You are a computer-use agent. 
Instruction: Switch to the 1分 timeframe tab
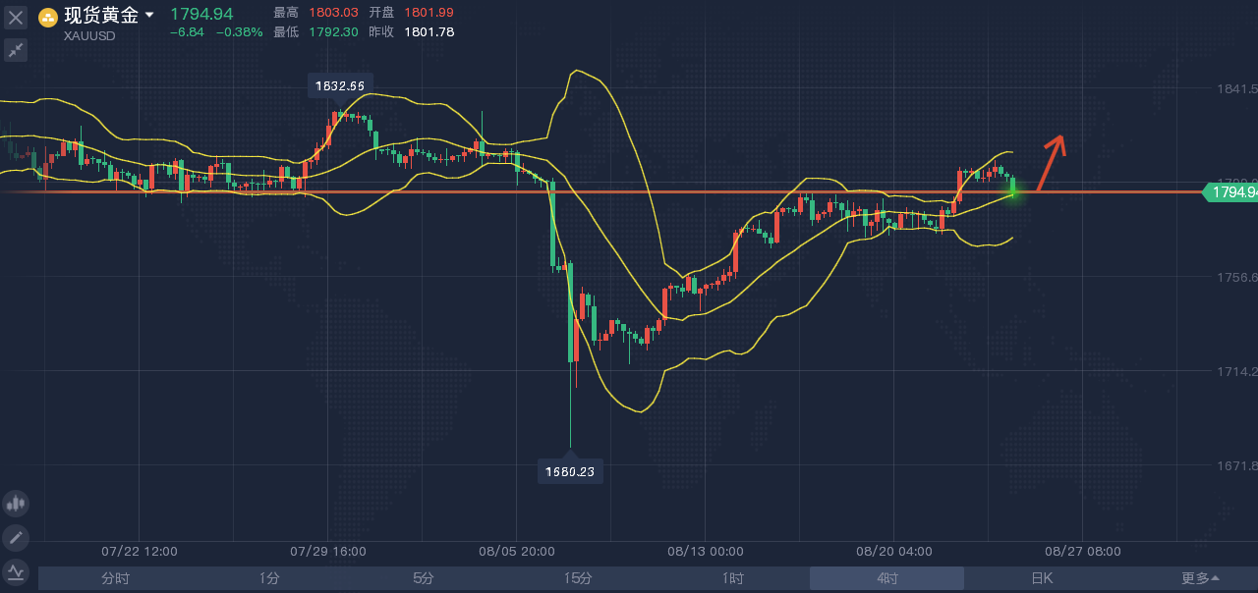click(268, 578)
